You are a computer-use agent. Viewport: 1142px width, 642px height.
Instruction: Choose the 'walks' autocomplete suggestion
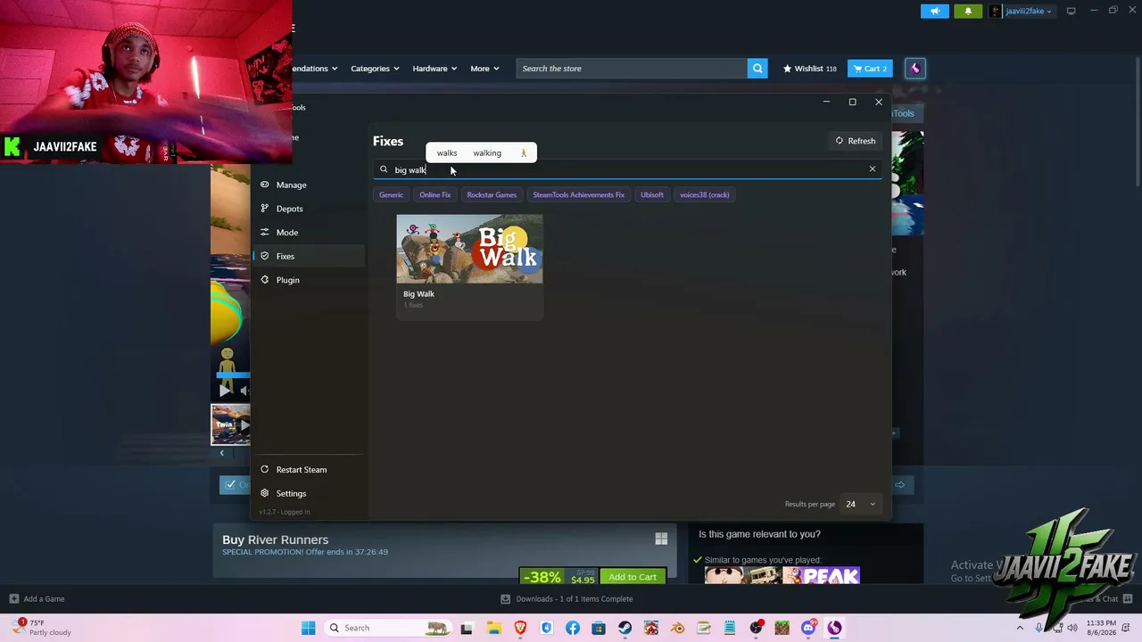pos(447,153)
